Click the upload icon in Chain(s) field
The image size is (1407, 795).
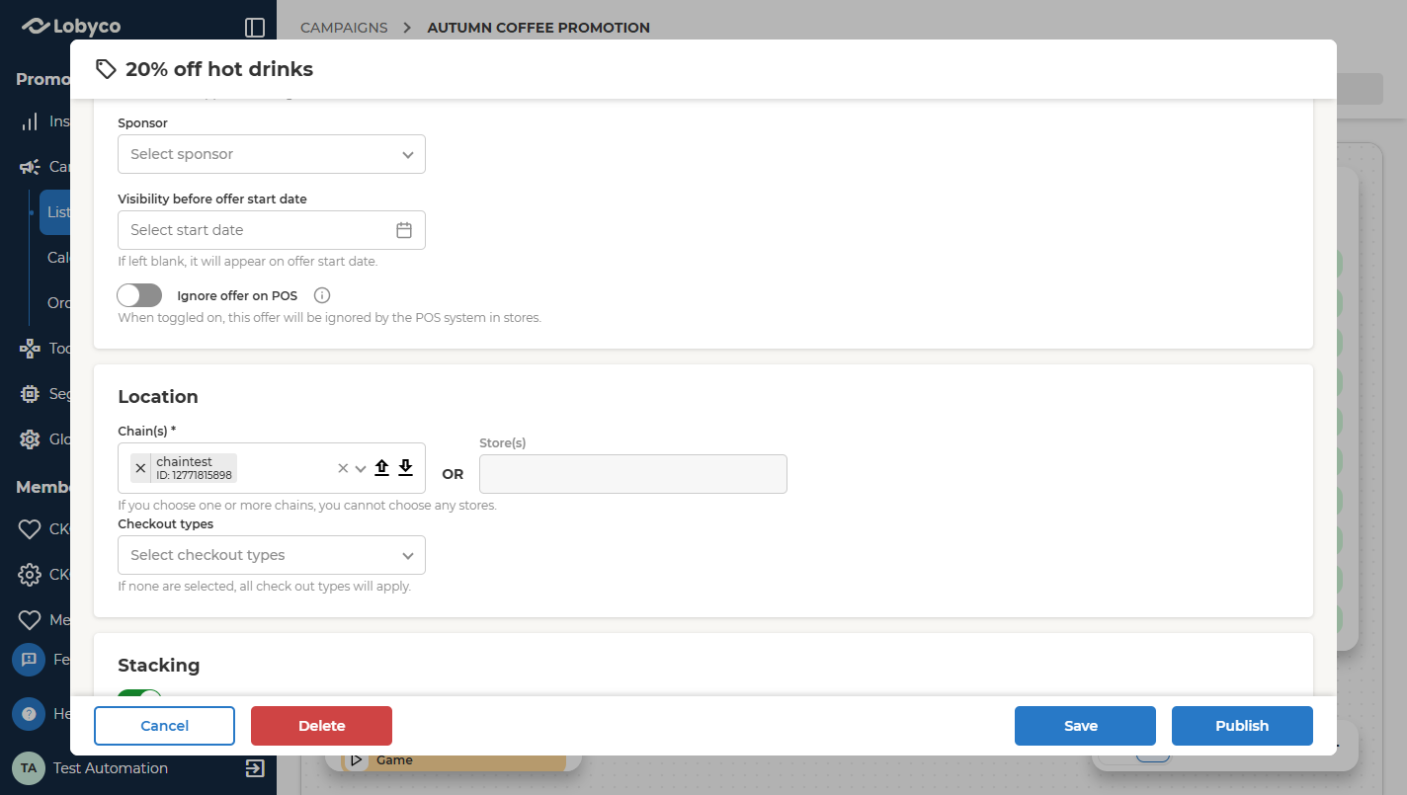382,468
